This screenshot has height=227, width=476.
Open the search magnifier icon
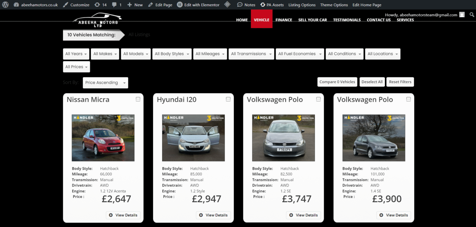472,15
